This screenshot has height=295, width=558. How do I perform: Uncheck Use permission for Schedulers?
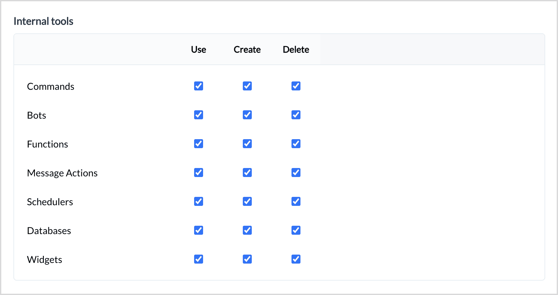(199, 201)
